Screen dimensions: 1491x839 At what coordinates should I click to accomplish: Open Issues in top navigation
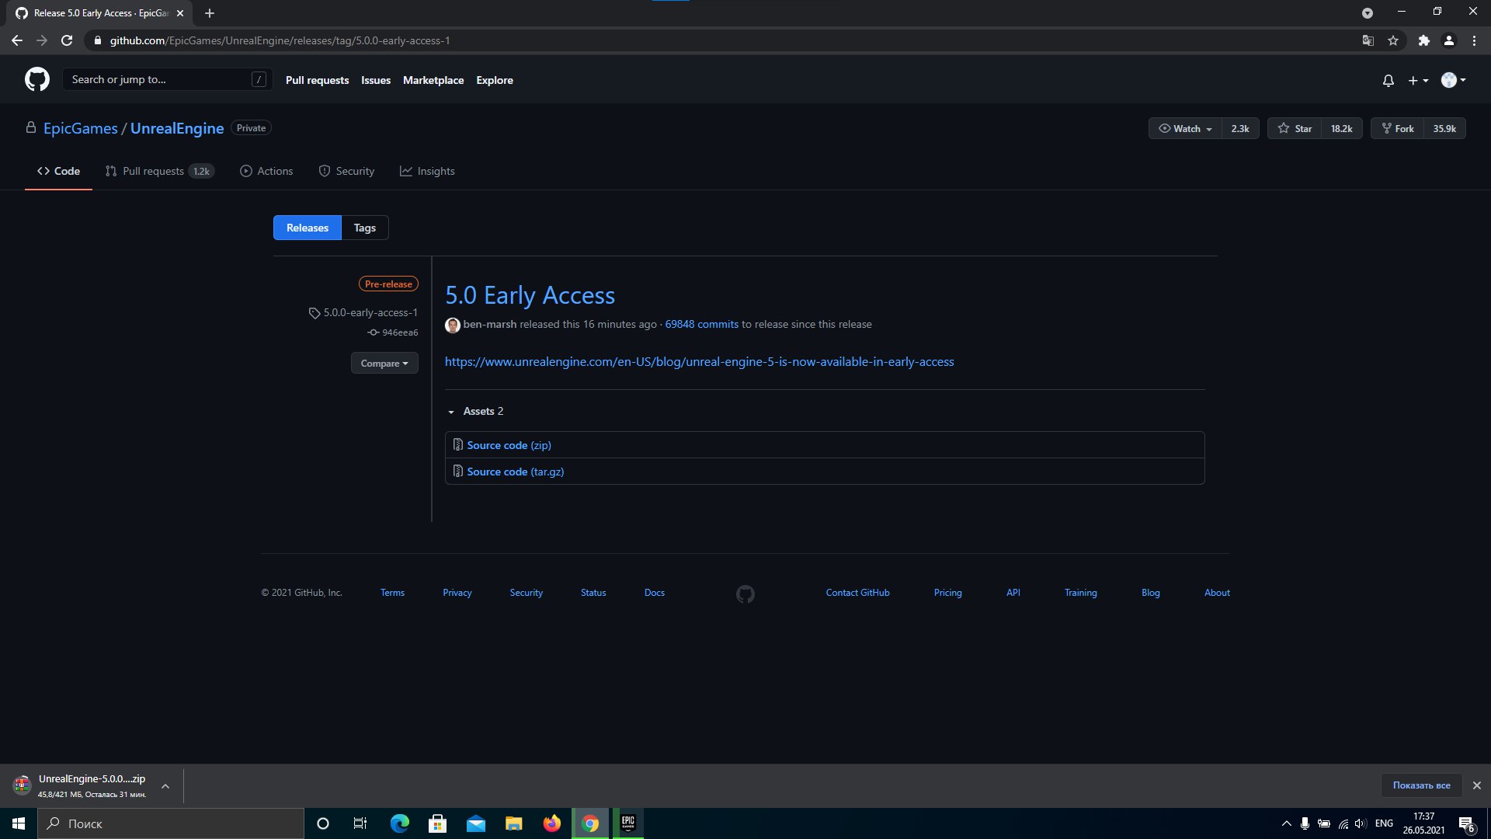click(376, 80)
